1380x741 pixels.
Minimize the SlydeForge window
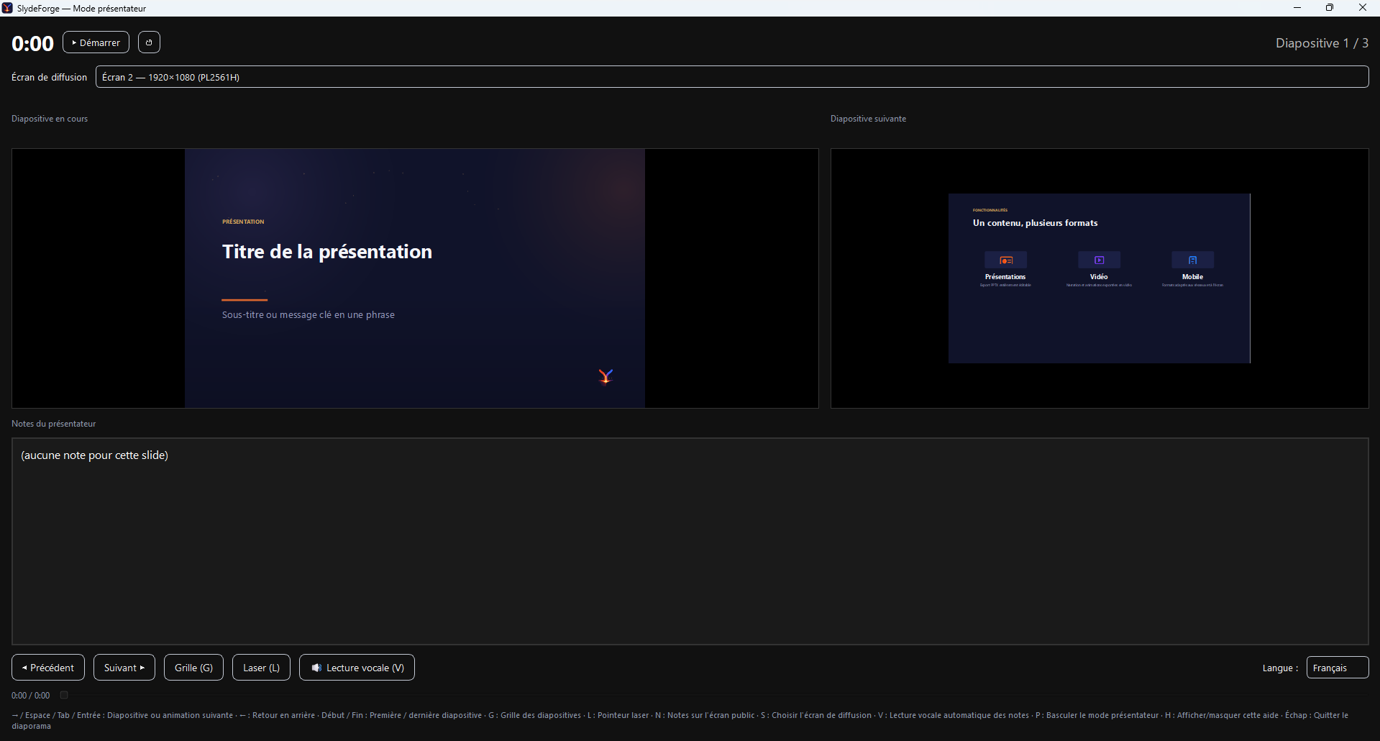pyautogui.click(x=1297, y=8)
